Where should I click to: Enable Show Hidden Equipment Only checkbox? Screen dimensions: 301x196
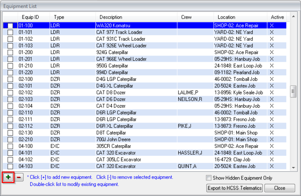(209, 178)
